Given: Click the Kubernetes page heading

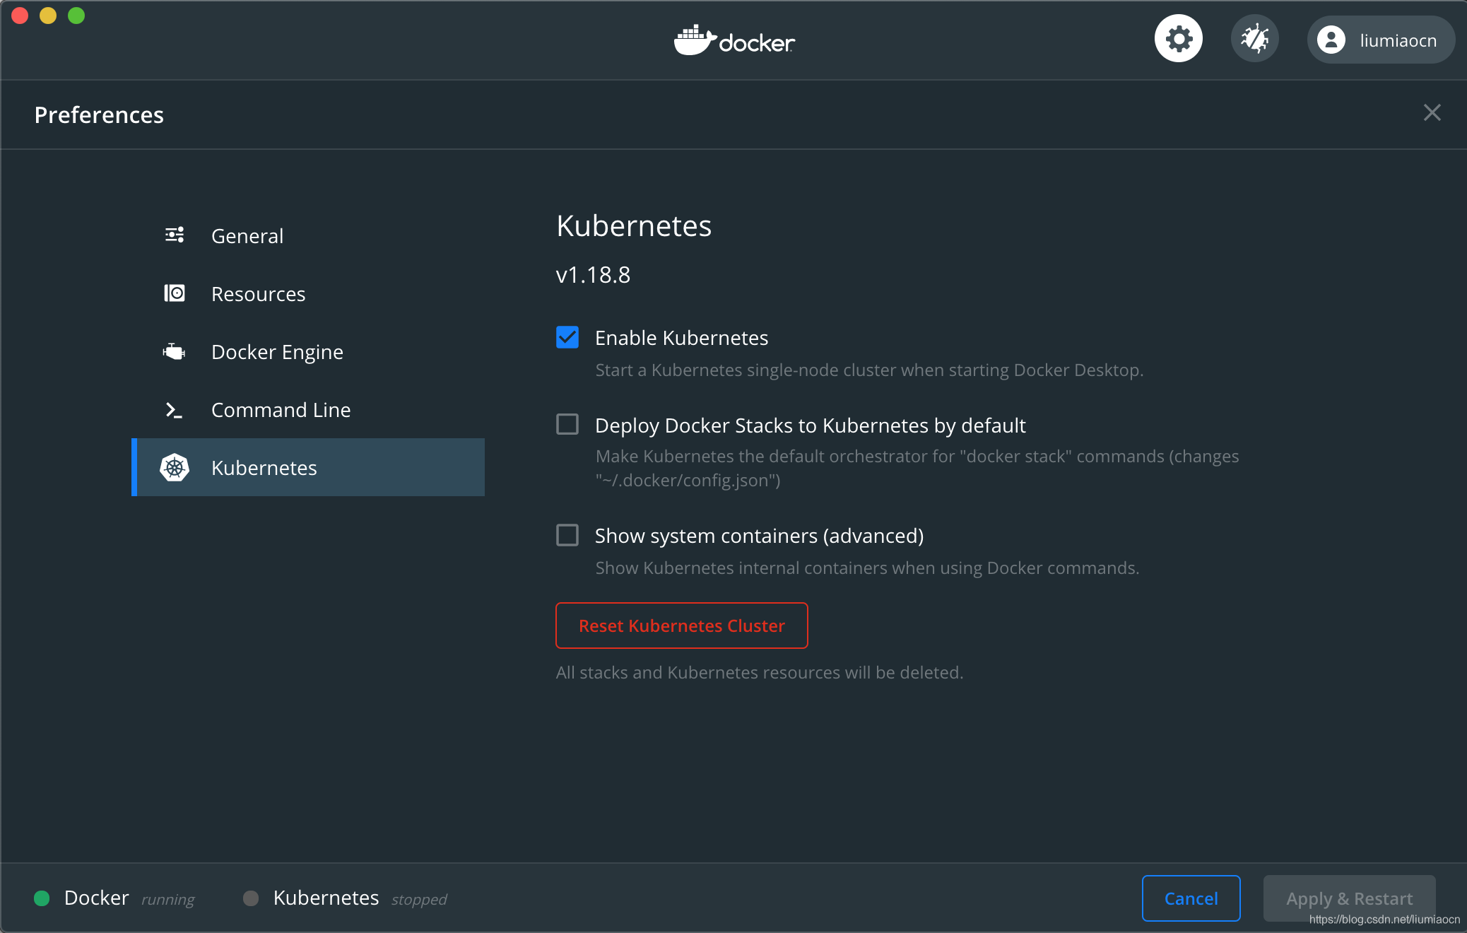Looking at the screenshot, I should tap(634, 226).
